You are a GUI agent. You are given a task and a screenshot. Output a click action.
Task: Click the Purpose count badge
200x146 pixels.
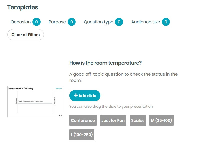pos(71,22)
